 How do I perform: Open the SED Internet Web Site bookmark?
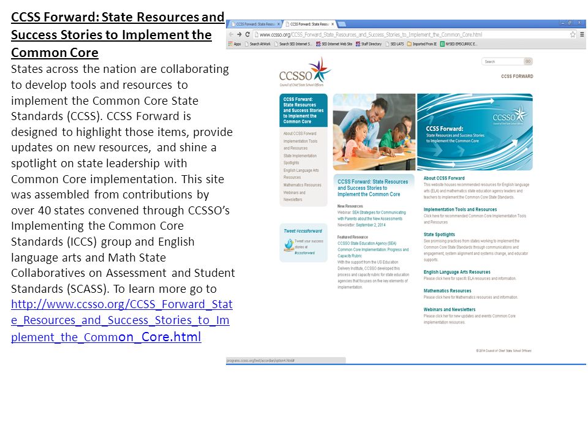(x=334, y=44)
